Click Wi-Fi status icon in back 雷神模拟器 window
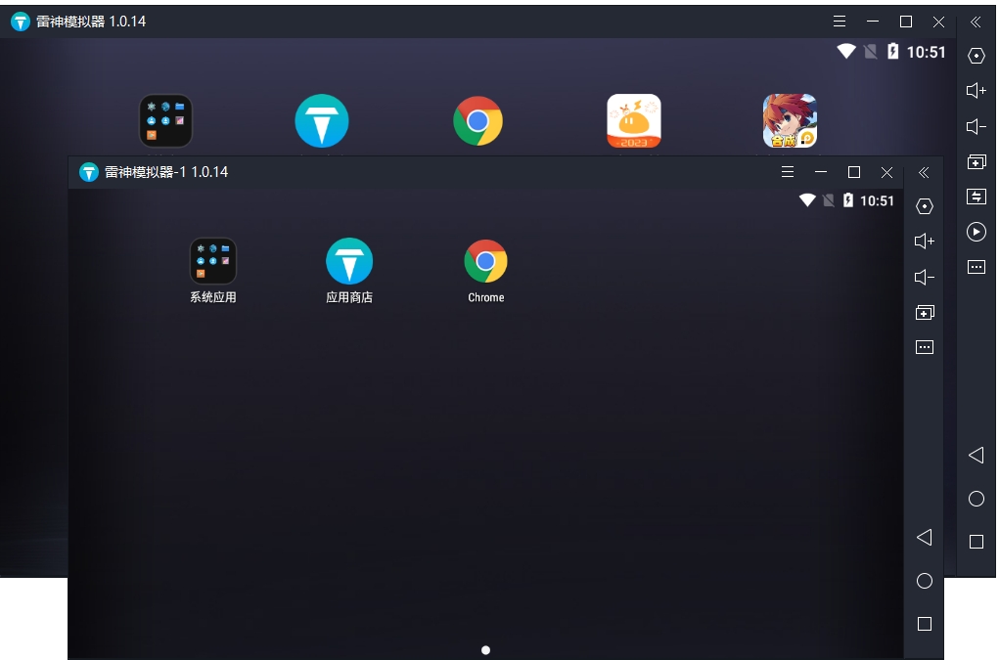 [846, 51]
